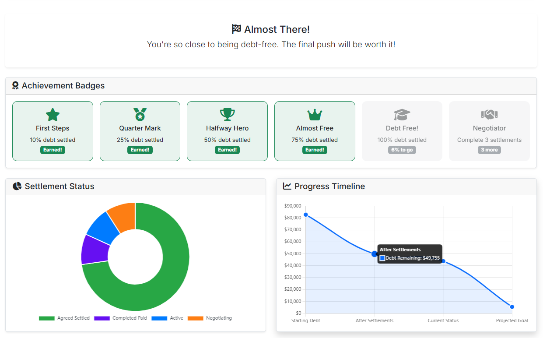Click the Earned badge under Halfway Hero

point(227,150)
